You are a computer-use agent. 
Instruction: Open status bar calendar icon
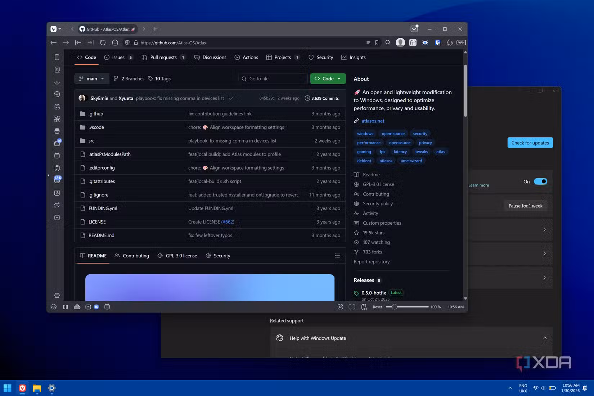107,307
